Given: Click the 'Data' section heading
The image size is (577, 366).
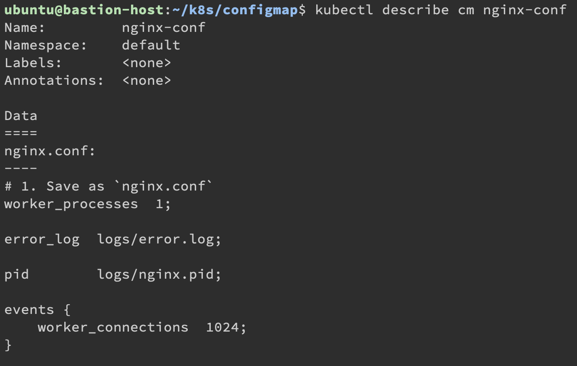Looking at the screenshot, I should [x=21, y=116].
